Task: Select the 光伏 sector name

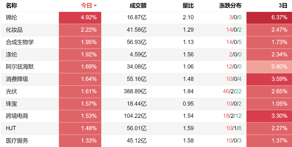Action: (x=11, y=91)
